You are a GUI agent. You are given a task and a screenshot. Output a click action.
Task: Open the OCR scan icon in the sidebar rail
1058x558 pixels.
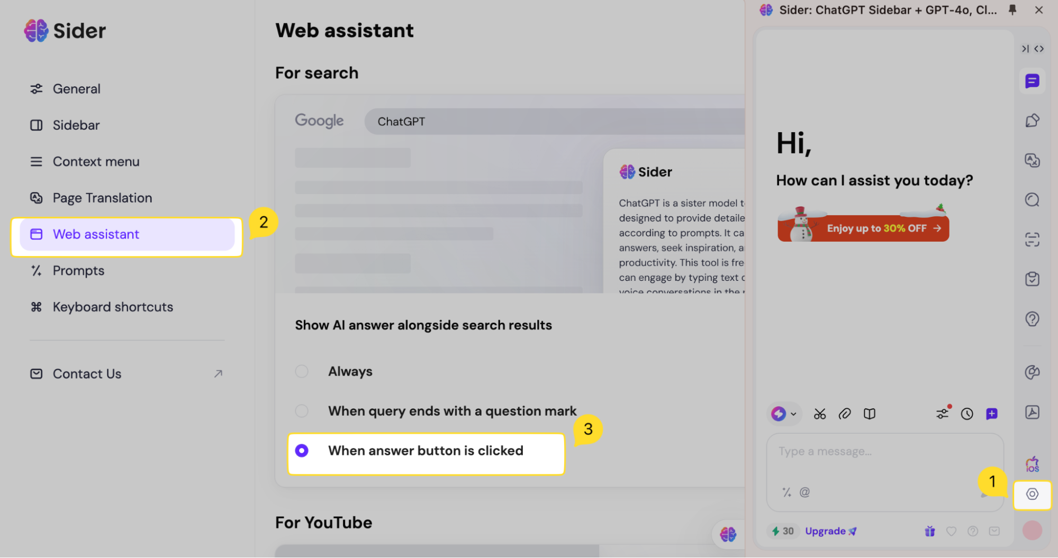(1032, 240)
